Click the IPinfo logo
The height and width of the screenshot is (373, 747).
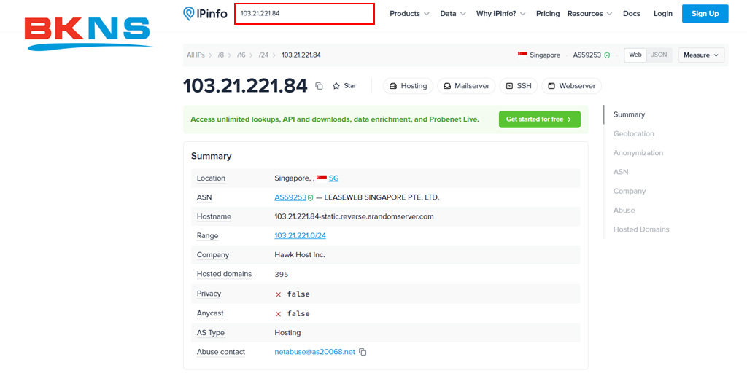point(205,13)
